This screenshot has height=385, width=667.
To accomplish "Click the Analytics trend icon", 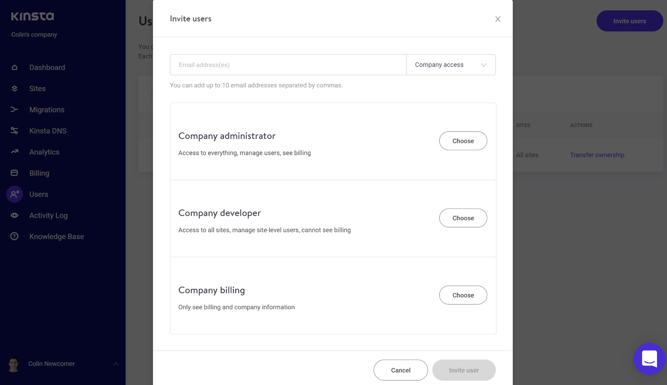I will (x=15, y=152).
